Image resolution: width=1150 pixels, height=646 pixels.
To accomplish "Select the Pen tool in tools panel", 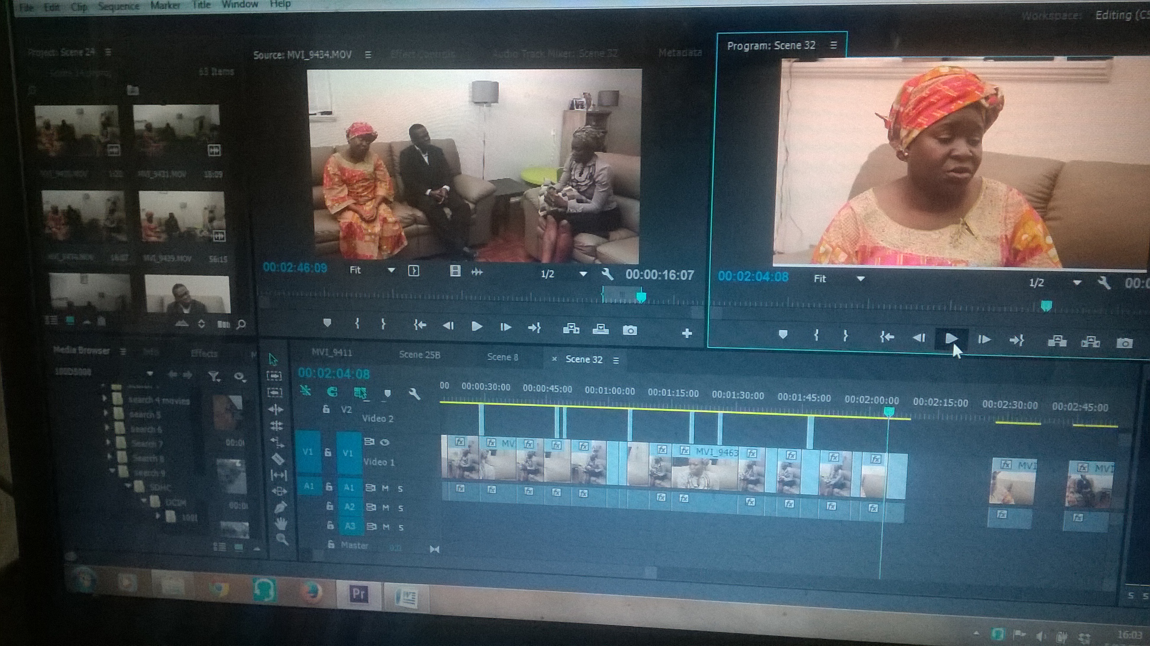I will [x=280, y=507].
